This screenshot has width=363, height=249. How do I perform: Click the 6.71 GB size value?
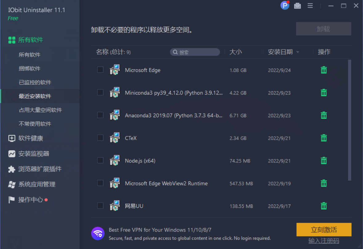[x=238, y=115]
